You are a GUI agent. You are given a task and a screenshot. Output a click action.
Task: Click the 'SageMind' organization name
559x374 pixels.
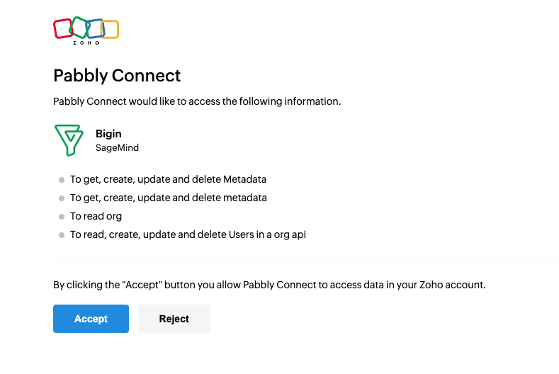pos(117,147)
